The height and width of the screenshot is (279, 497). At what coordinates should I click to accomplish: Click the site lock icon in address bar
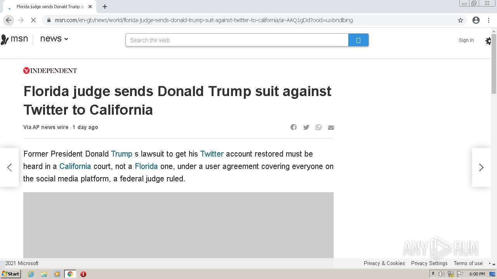pyautogui.click(x=49, y=20)
